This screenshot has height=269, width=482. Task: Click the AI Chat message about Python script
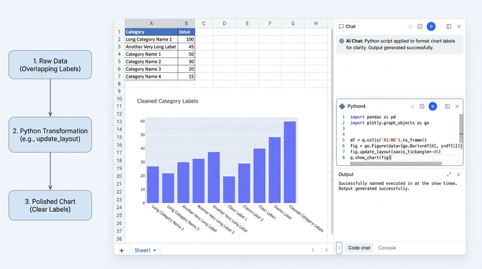pos(400,44)
